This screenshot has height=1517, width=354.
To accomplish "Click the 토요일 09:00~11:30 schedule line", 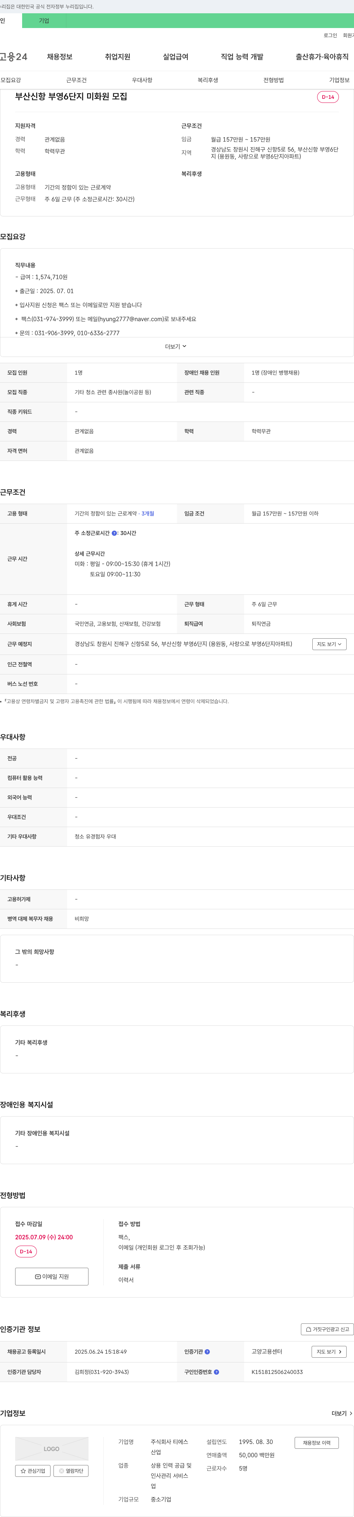I will tap(115, 574).
